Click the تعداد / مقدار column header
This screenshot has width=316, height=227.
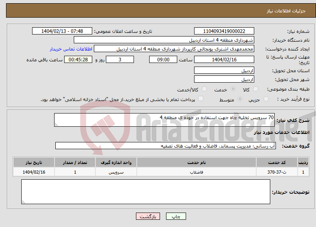click(x=75, y=162)
